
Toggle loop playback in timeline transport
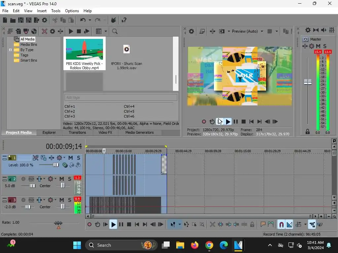coord(97,225)
